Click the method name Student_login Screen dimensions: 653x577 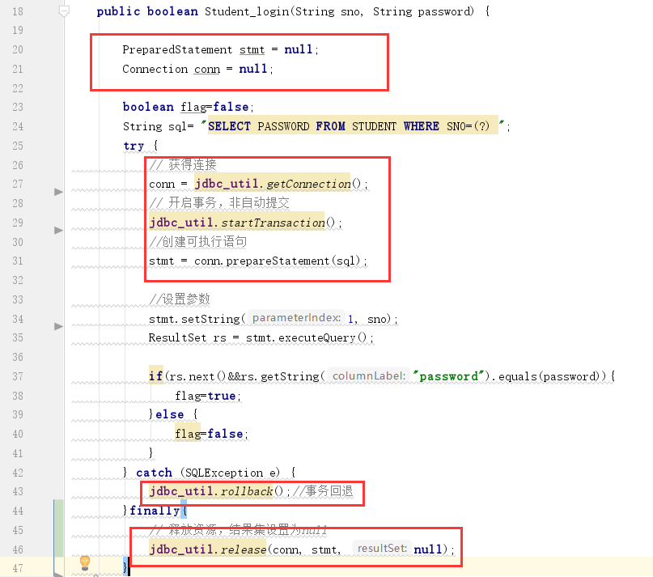click(247, 11)
